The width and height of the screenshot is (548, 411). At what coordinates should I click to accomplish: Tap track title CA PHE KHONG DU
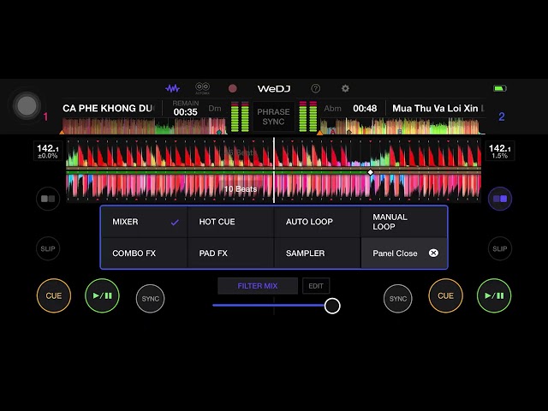click(x=108, y=109)
